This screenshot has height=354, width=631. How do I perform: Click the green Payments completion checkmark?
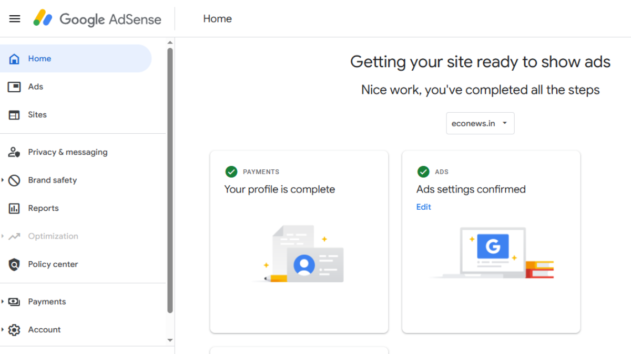[x=231, y=171]
